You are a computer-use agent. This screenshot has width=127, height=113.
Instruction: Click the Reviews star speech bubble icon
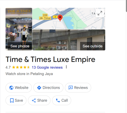point(71,88)
